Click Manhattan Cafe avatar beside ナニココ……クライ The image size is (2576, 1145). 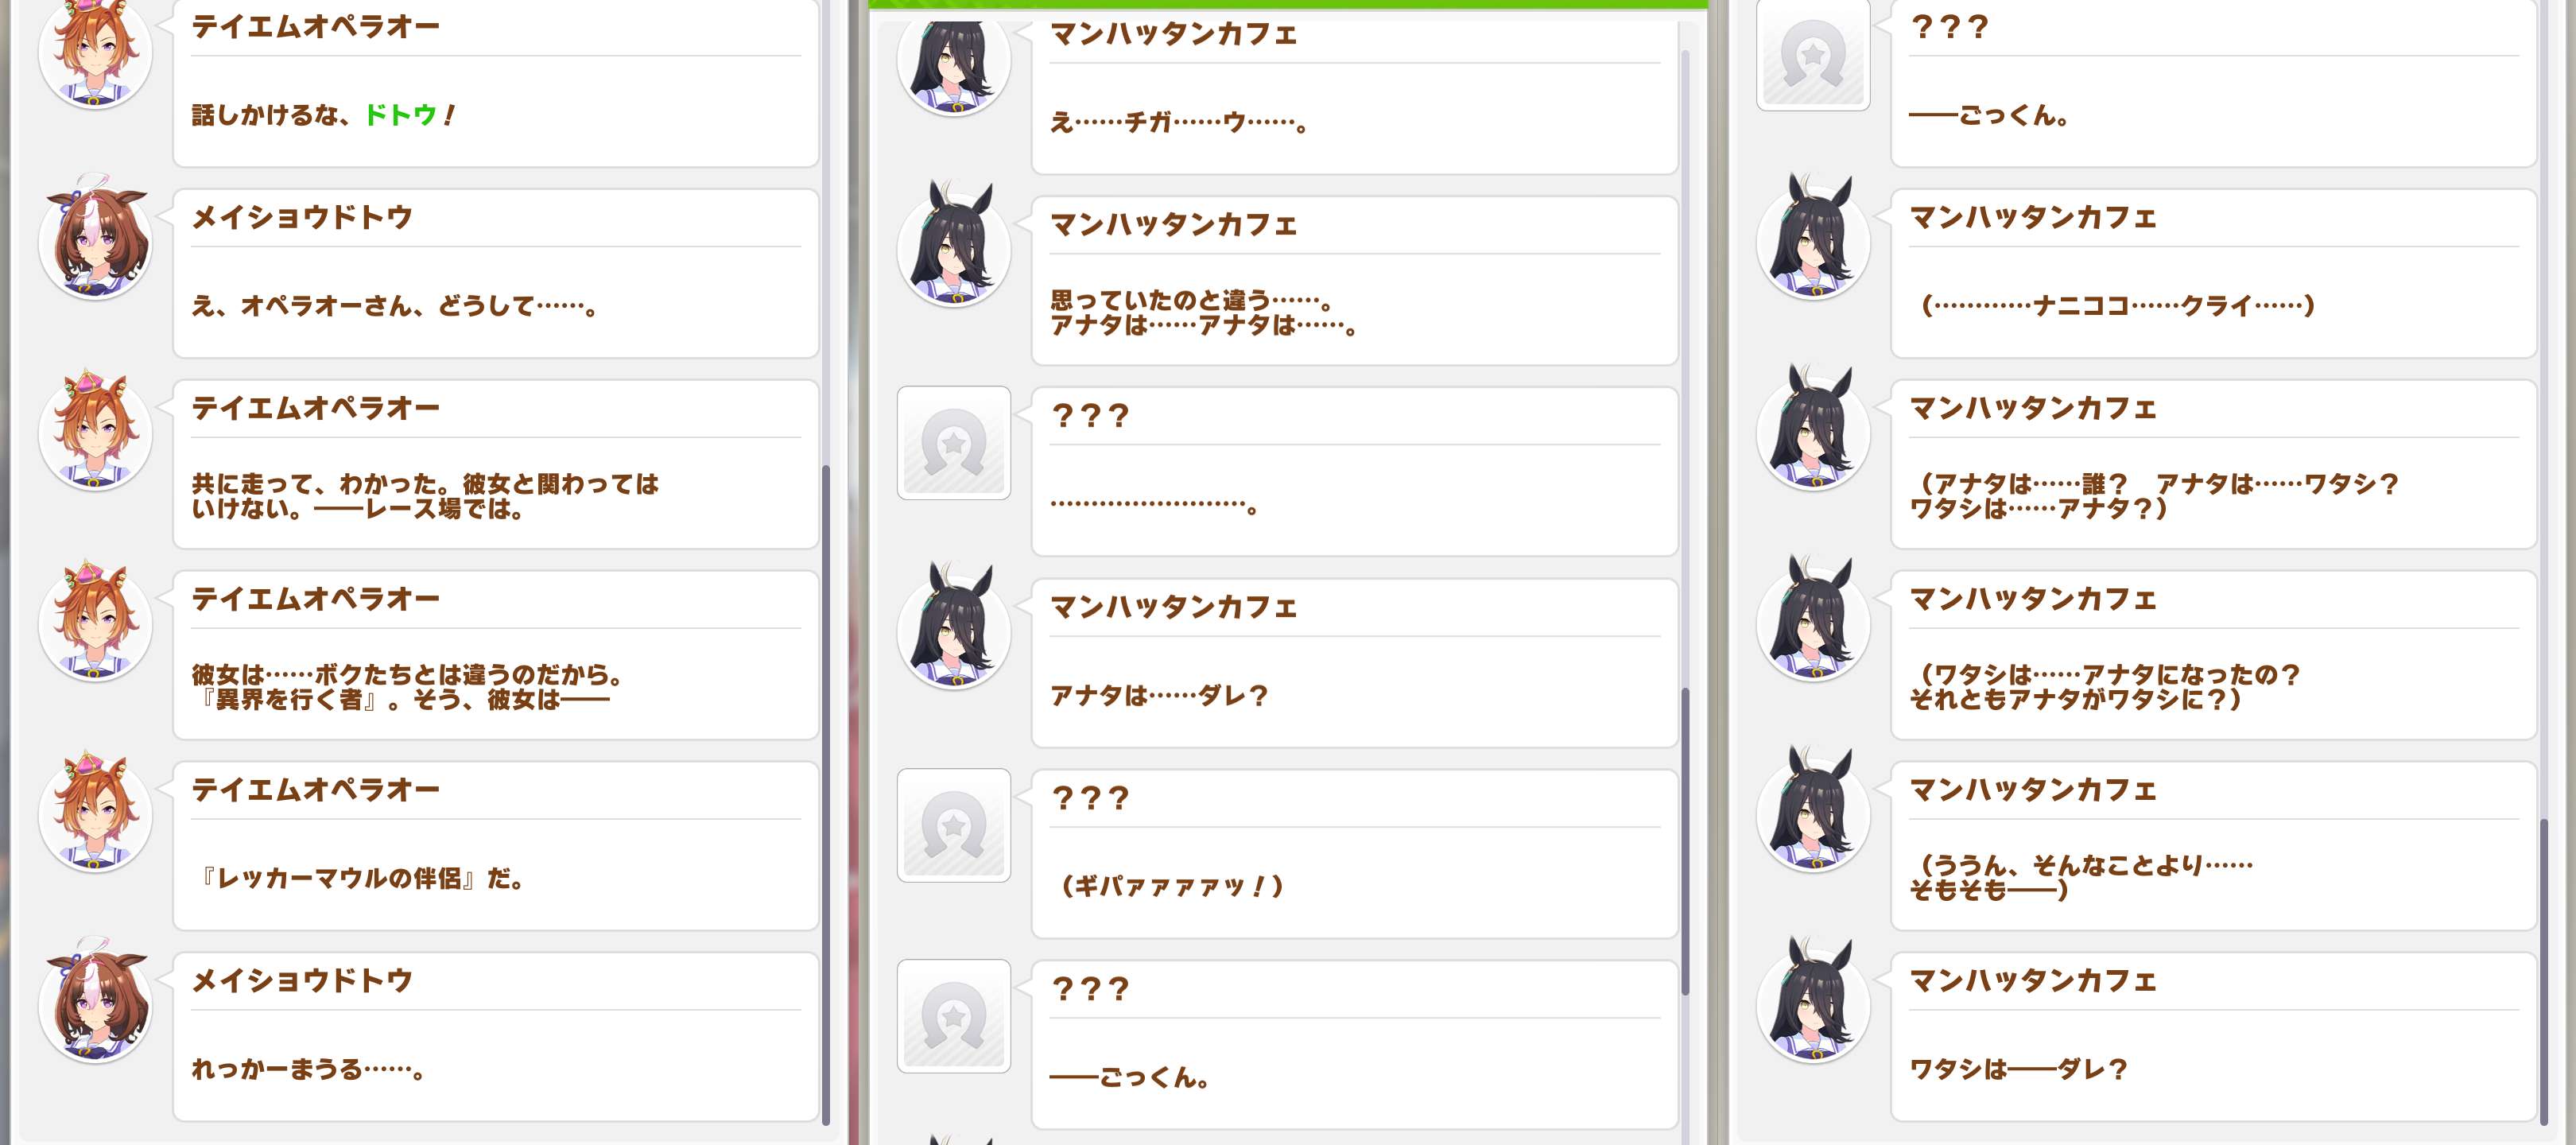click(x=1813, y=241)
